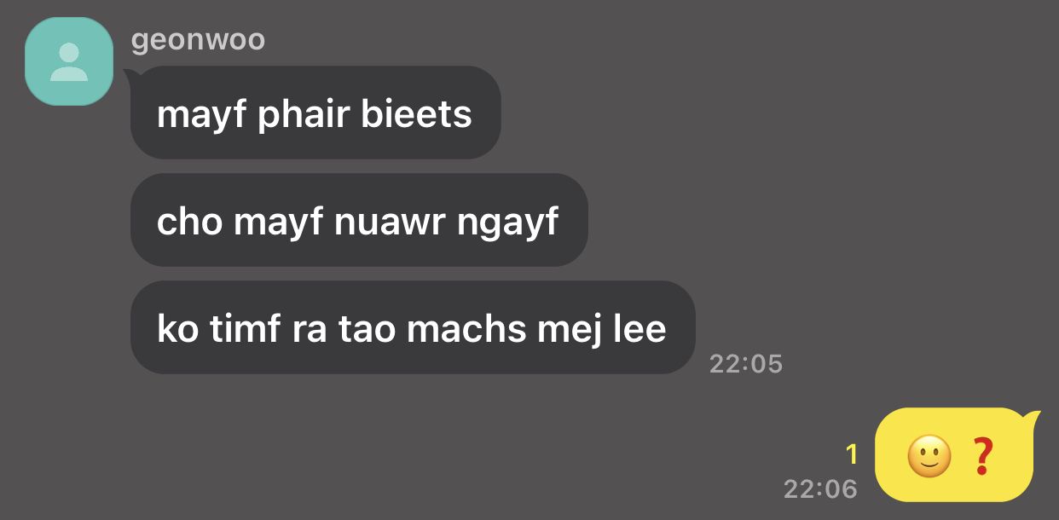1059x520 pixels.
Task: Click the smiley face emoji
Action: click(929, 457)
